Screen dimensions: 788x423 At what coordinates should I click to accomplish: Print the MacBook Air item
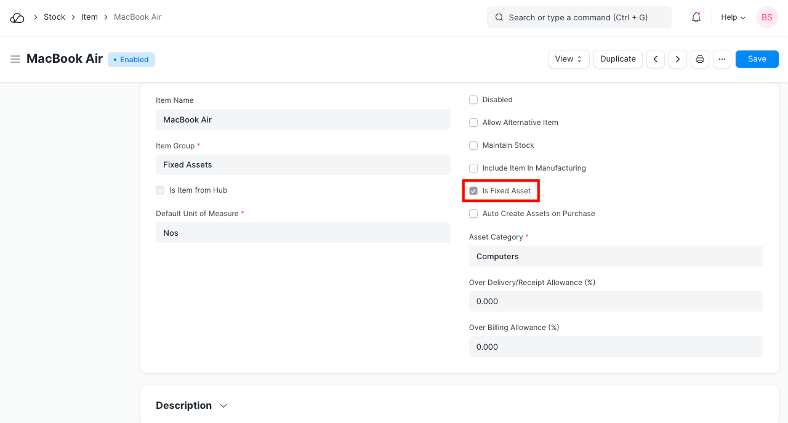(700, 59)
